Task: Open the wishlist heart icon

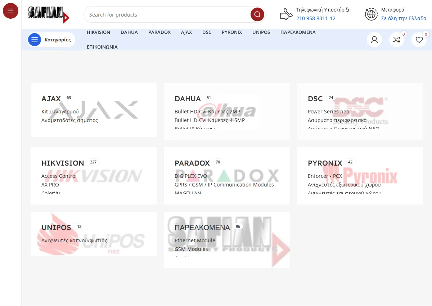Action: click(x=419, y=40)
